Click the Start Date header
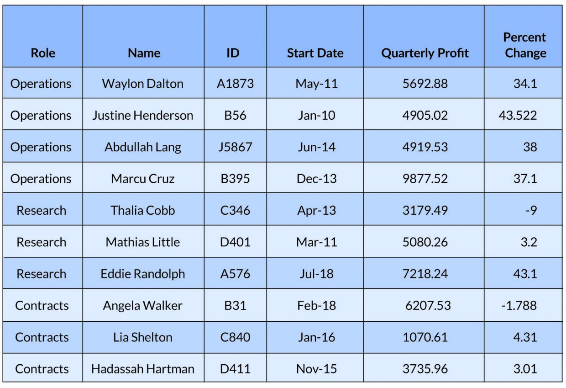 tap(315, 37)
